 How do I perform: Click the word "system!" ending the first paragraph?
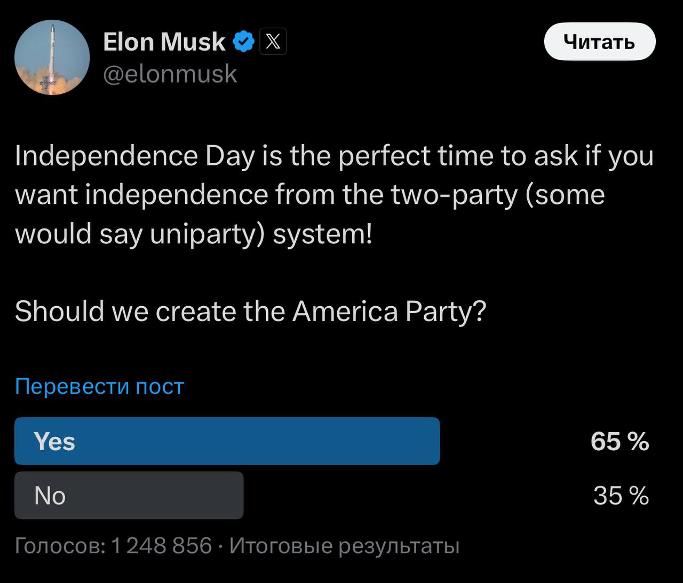click(322, 234)
